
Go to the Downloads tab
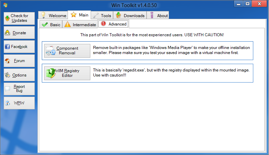[130, 15]
